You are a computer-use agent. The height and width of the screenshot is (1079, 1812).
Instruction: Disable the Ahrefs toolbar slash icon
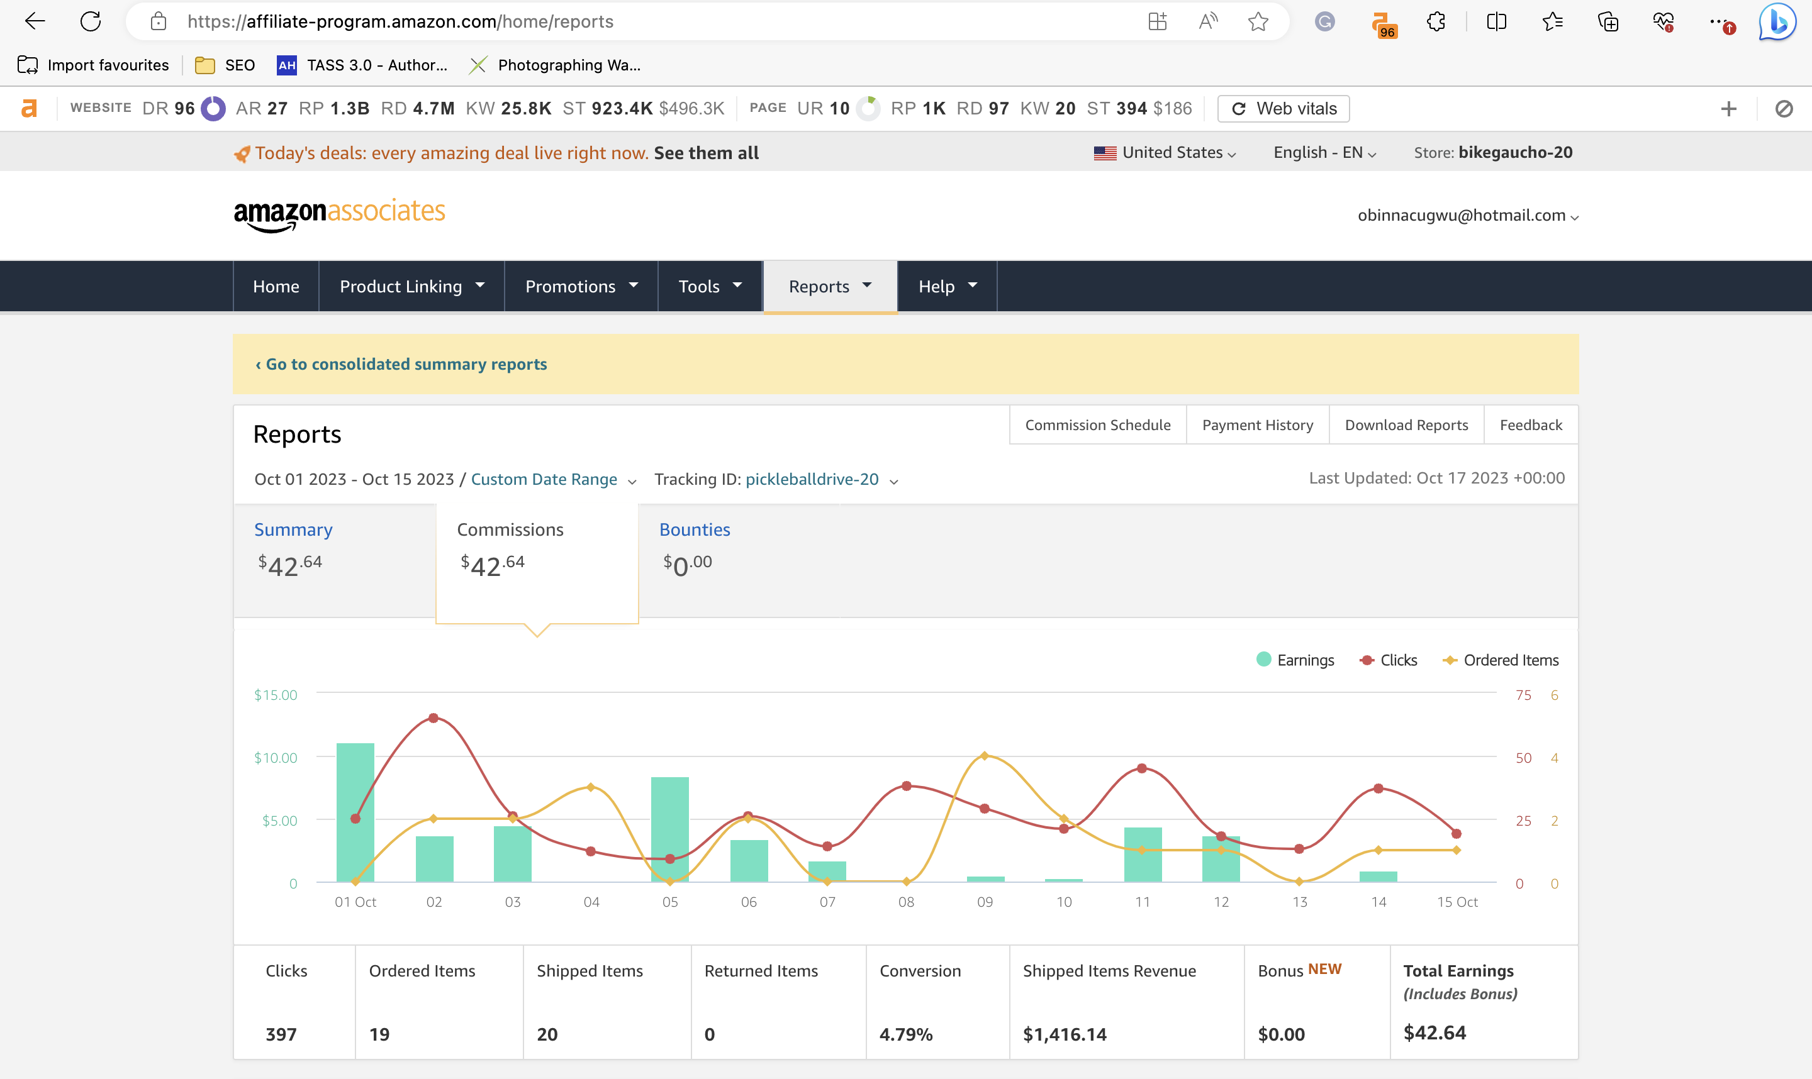point(1784,108)
